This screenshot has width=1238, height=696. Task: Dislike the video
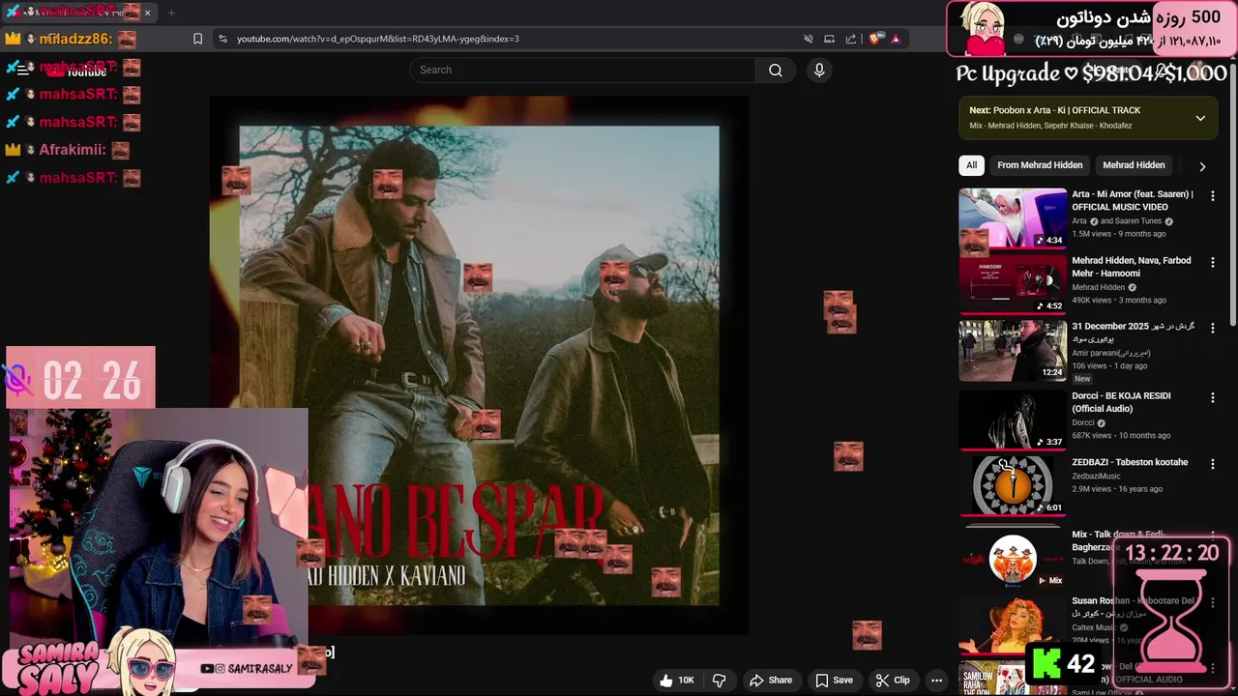[719, 680]
